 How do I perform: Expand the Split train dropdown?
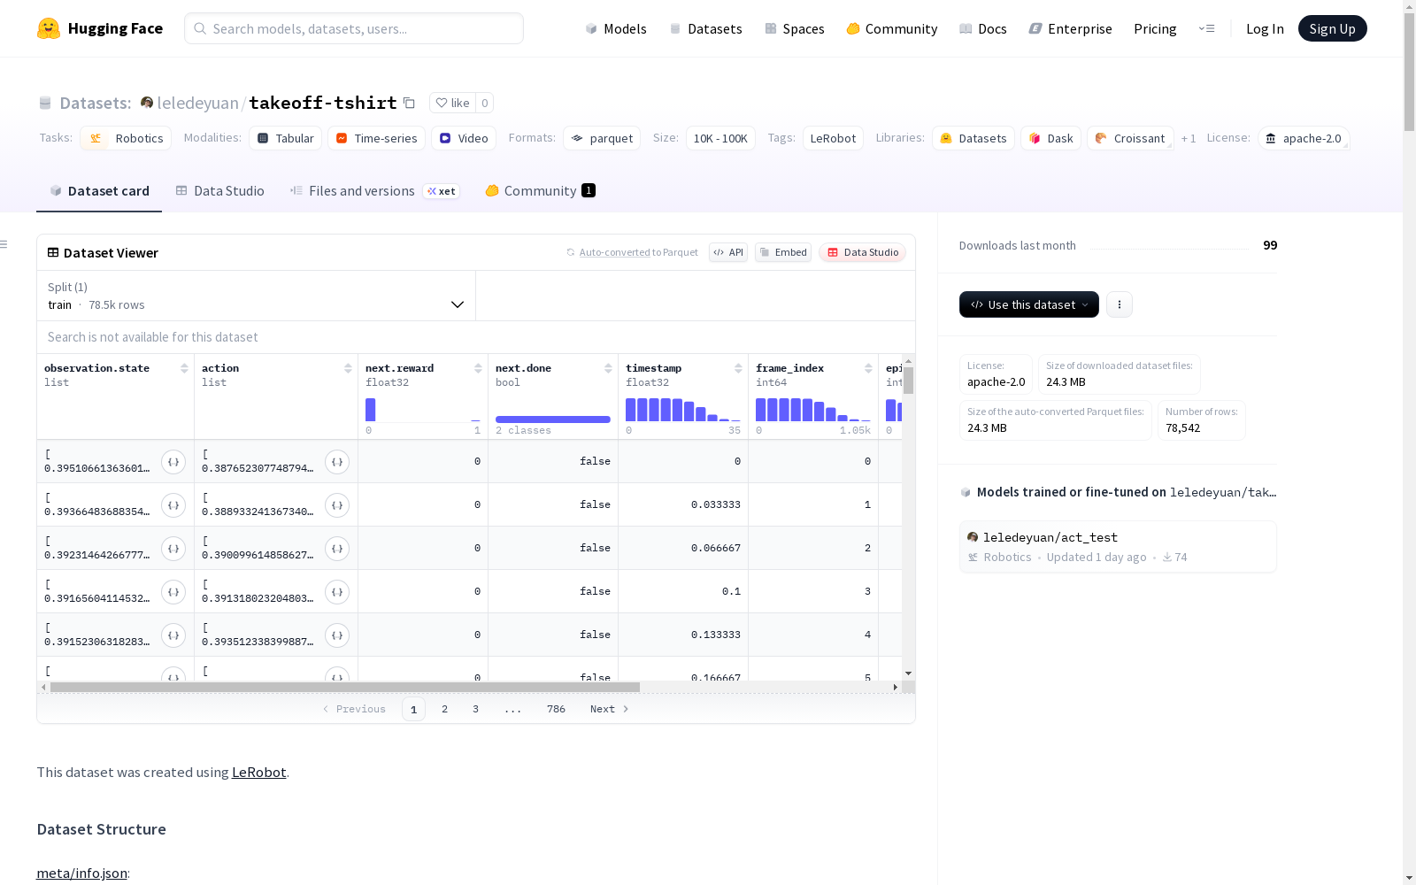[257, 296]
